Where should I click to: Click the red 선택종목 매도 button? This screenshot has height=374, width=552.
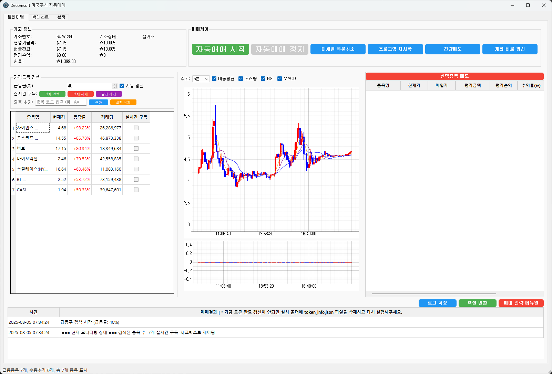[x=455, y=76]
